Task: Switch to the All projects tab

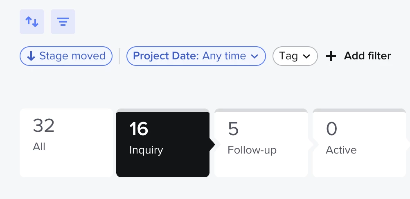Action: [66, 143]
